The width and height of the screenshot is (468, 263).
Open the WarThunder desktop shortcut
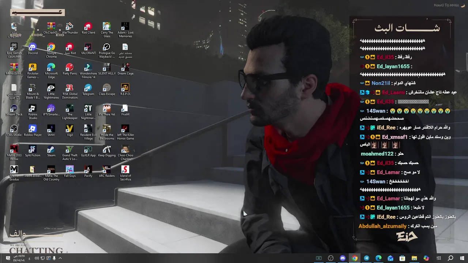tap(69, 28)
